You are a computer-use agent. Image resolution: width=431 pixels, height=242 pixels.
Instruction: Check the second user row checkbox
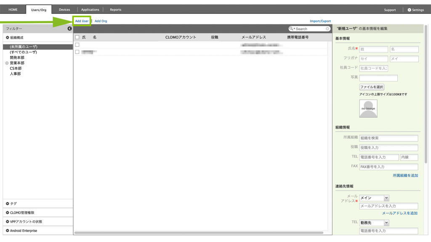click(x=77, y=52)
